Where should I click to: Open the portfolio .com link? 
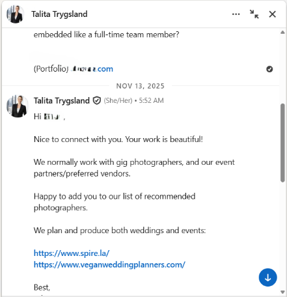click(92, 69)
